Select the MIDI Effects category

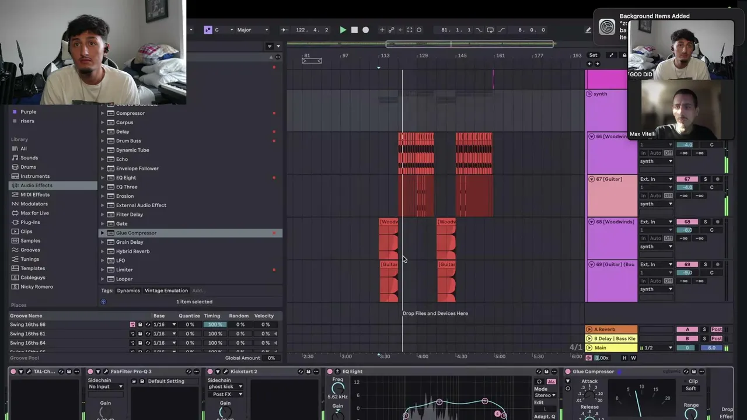(53, 195)
